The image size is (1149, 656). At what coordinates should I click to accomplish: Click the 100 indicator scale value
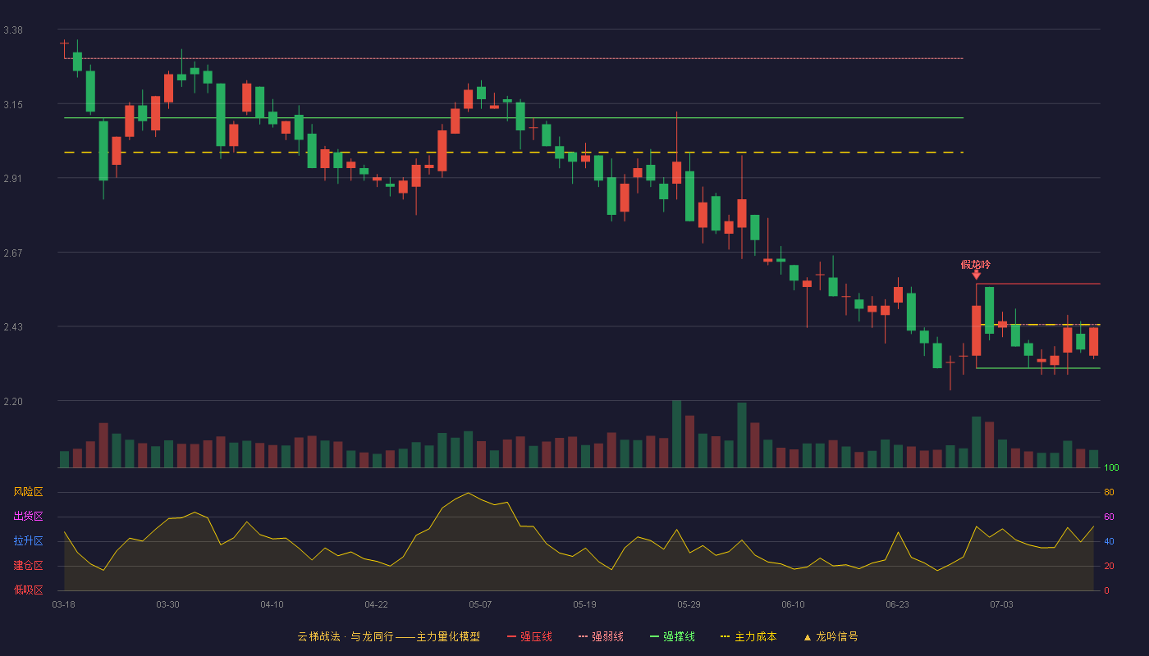point(1111,468)
